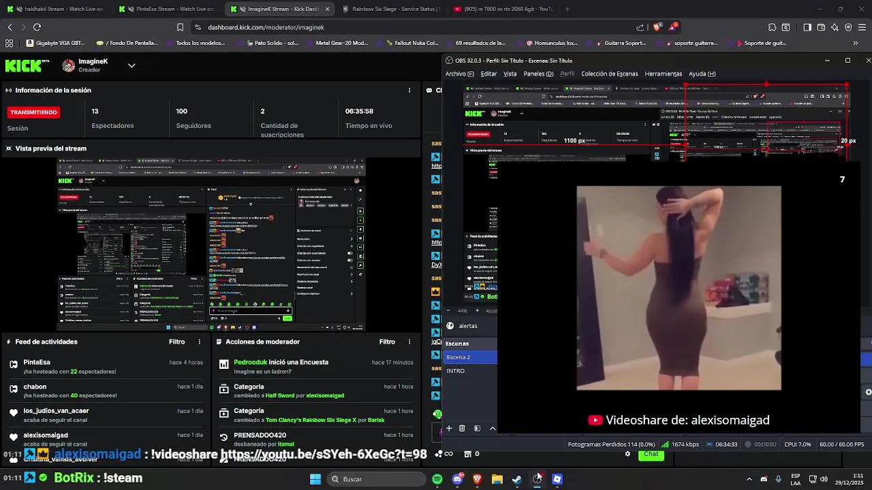The width and height of the screenshot is (872, 490).
Task: Open the Spotify taskbar icon
Action: 437,479
